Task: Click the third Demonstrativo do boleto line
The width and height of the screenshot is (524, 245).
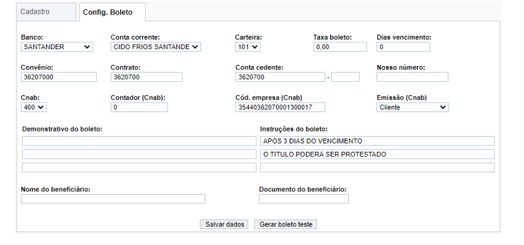Action: click(139, 168)
